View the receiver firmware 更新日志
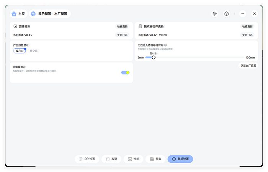This screenshot has height=172, width=268. [247, 35]
